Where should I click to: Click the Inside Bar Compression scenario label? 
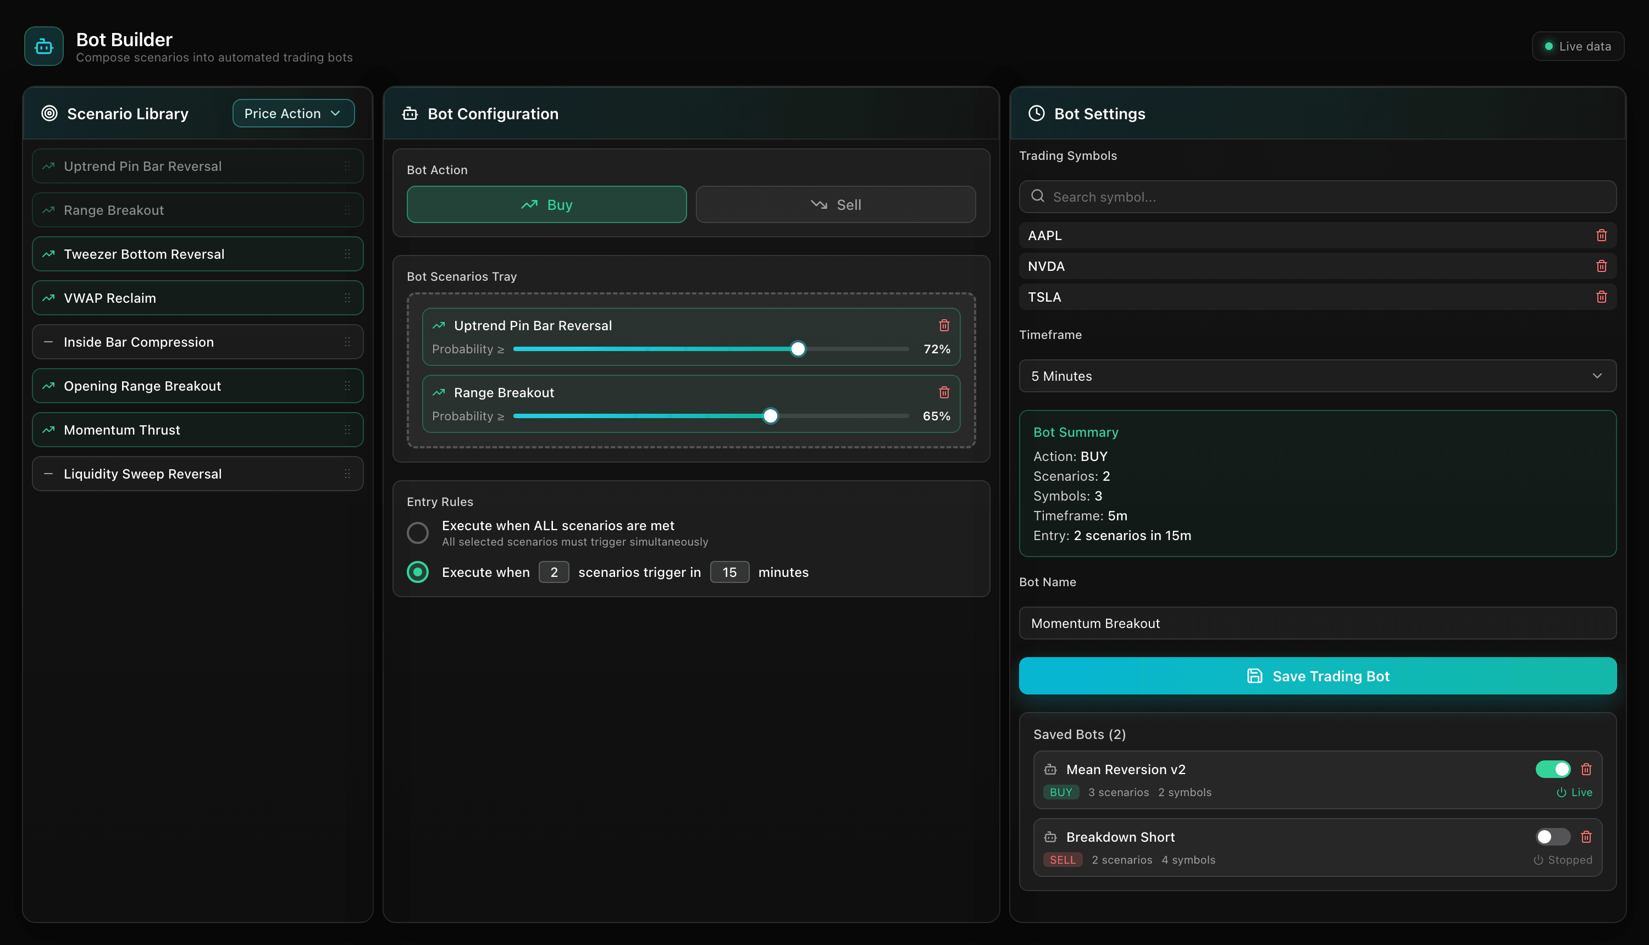pyautogui.click(x=139, y=342)
